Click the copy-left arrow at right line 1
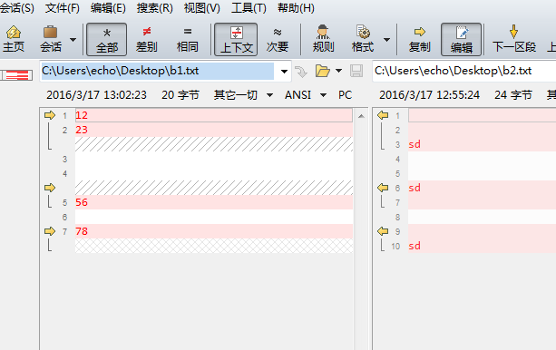The height and width of the screenshot is (350, 556). (383, 115)
